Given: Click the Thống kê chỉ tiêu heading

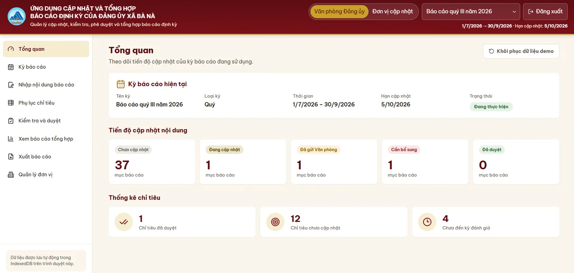Looking at the screenshot, I should click(134, 197).
